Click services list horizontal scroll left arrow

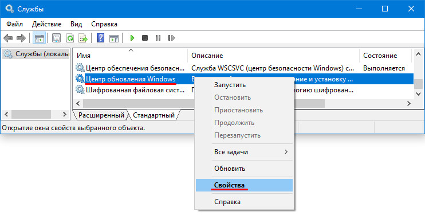[x=78, y=103]
